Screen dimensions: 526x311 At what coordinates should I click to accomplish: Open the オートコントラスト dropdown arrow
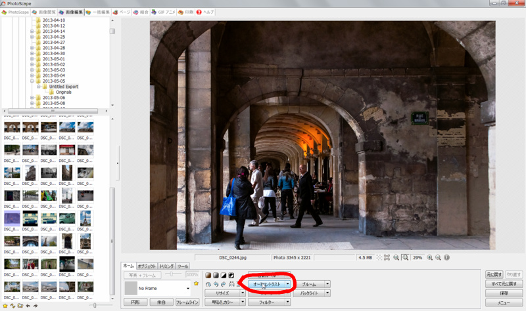click(287, 284)
